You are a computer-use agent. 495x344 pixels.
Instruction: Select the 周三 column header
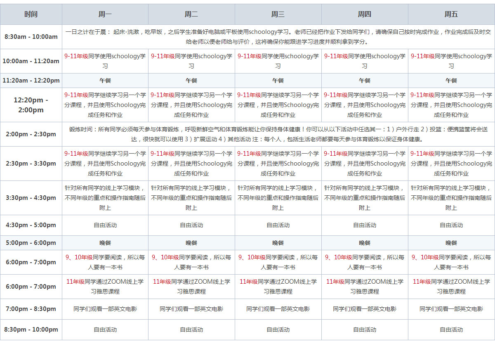point(278,14)
